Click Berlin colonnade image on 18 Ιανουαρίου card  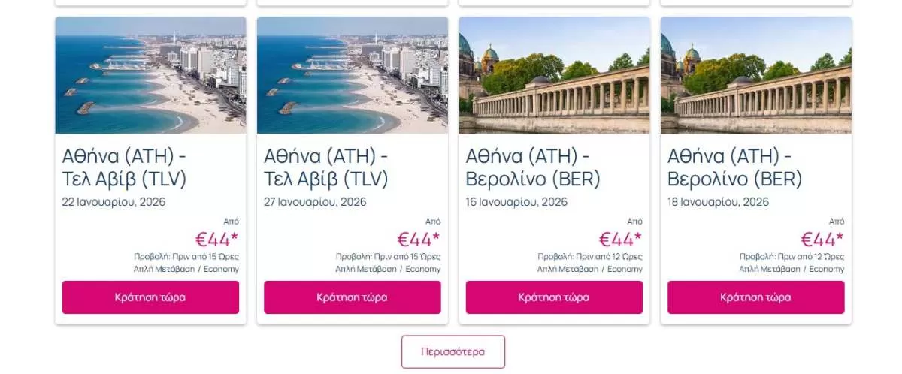point(755,75)
